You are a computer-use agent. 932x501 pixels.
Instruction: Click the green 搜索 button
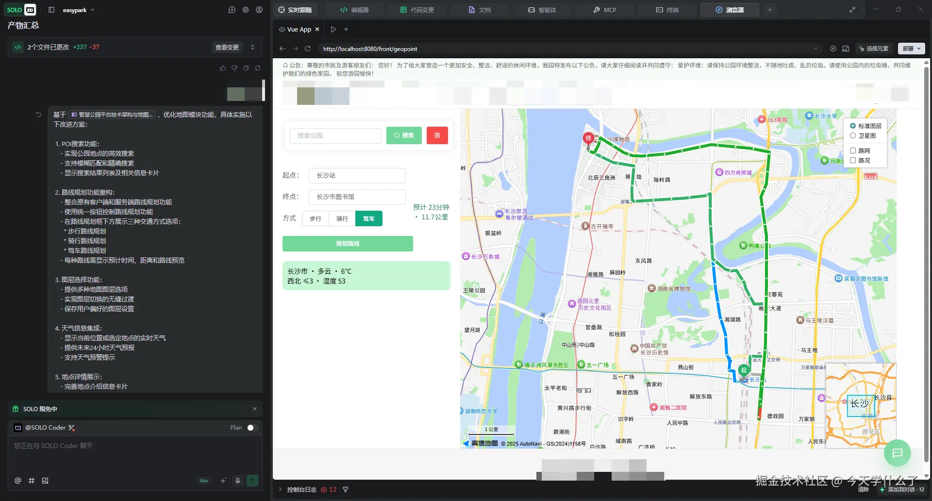pyautogui.click(x=404, y=135)
